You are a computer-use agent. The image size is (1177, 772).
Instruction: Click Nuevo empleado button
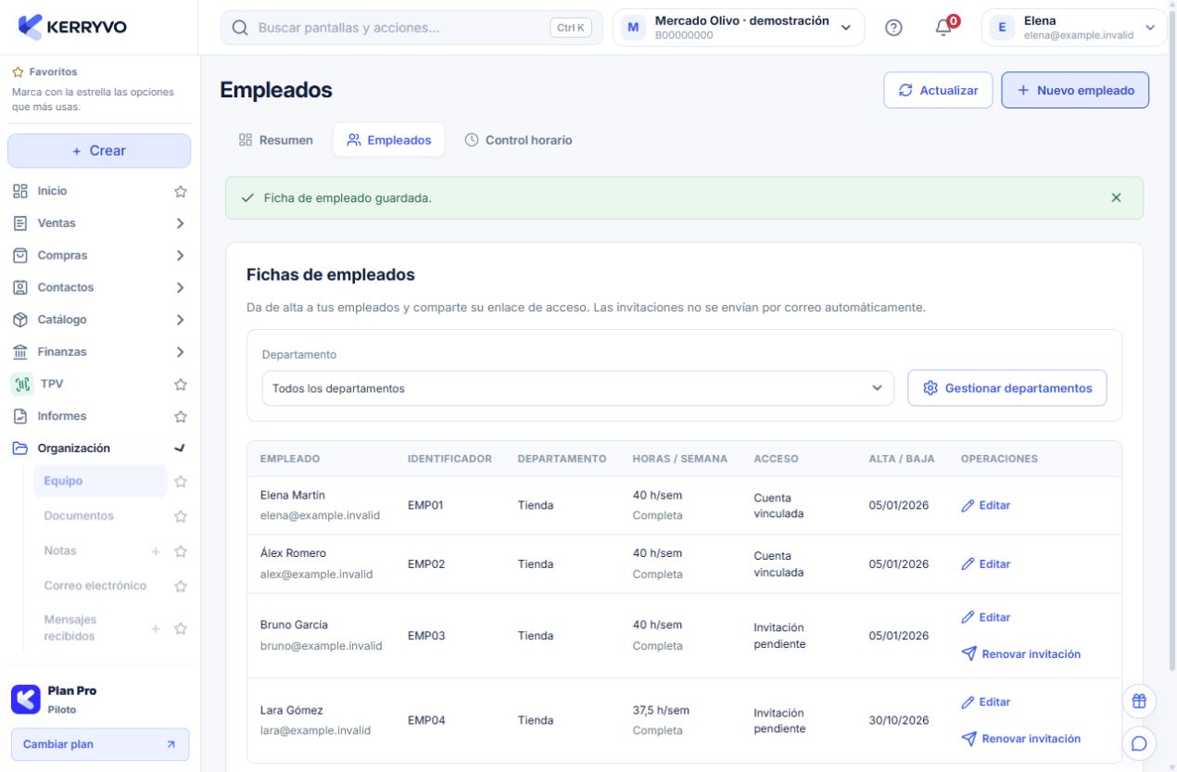click(1075, 90)
